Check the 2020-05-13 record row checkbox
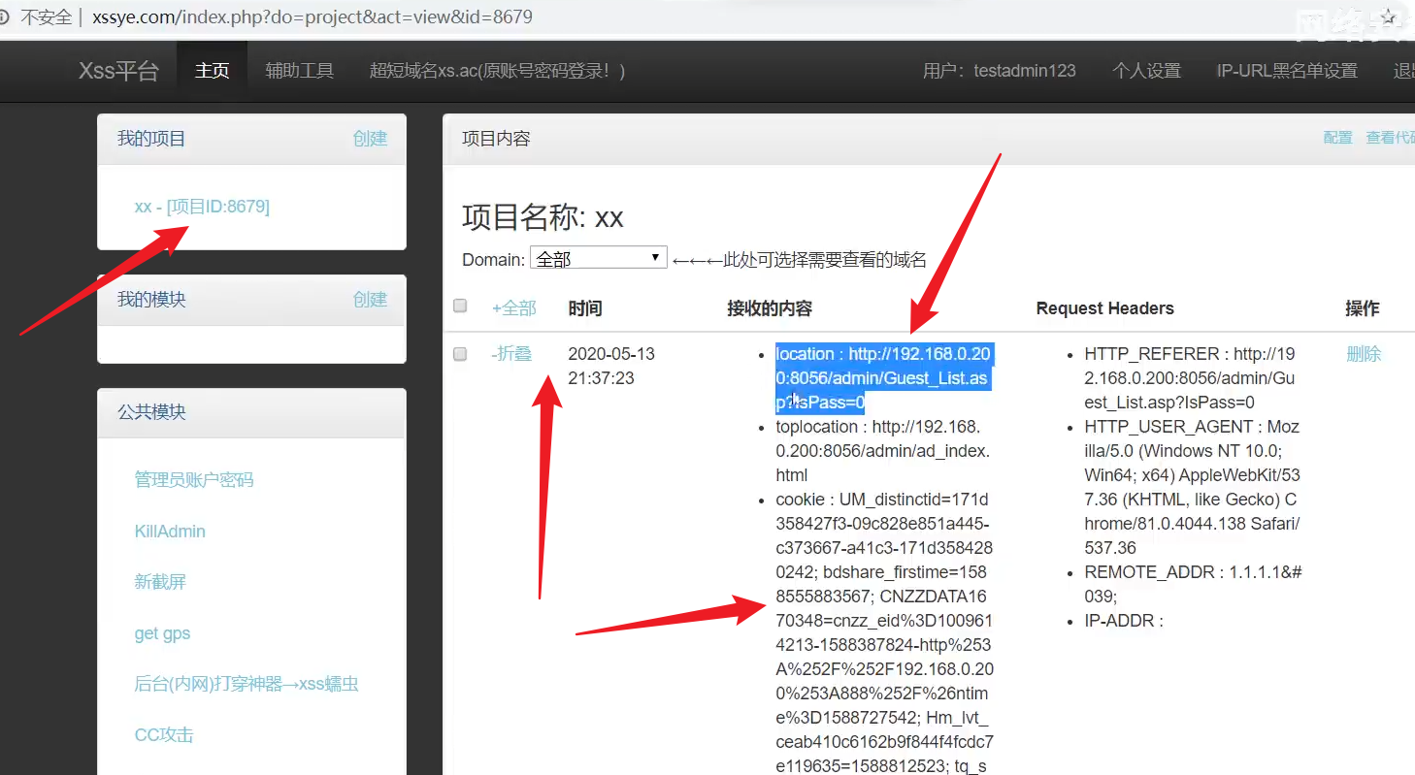The width and height of the screenshot is (1415, 775). [x=460, y=354]
